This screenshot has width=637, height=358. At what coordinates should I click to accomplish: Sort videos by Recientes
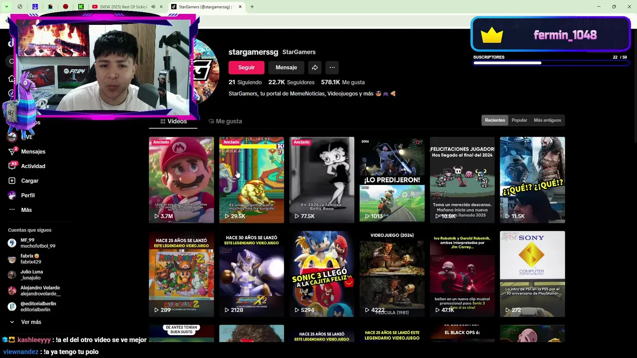[x=495, y=120]
